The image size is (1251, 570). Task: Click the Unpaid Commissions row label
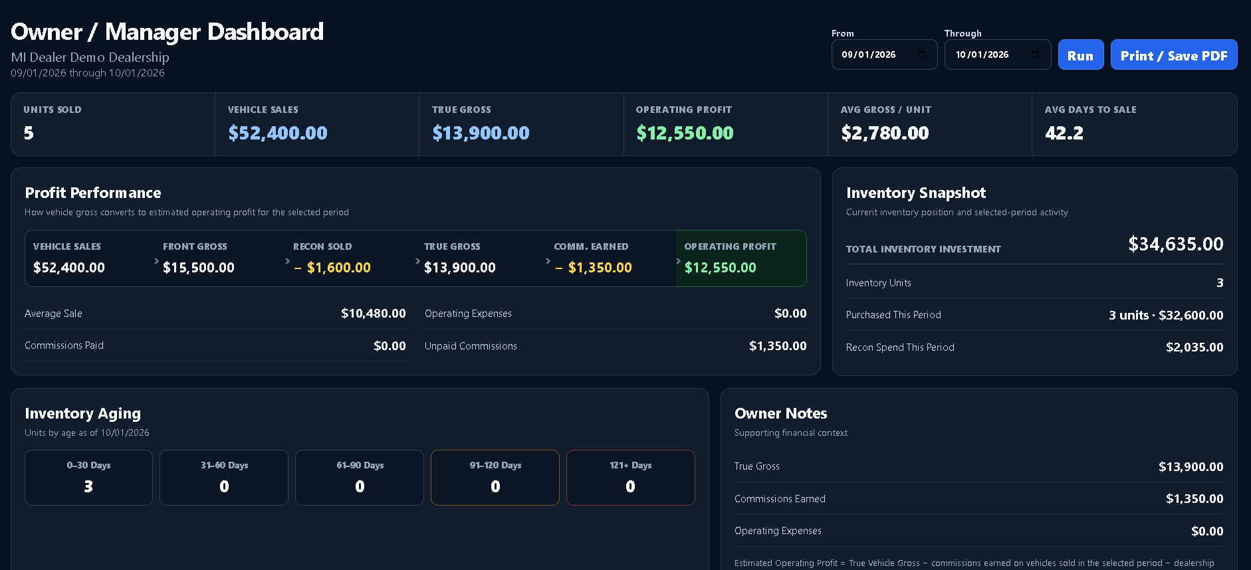point(471,346)
